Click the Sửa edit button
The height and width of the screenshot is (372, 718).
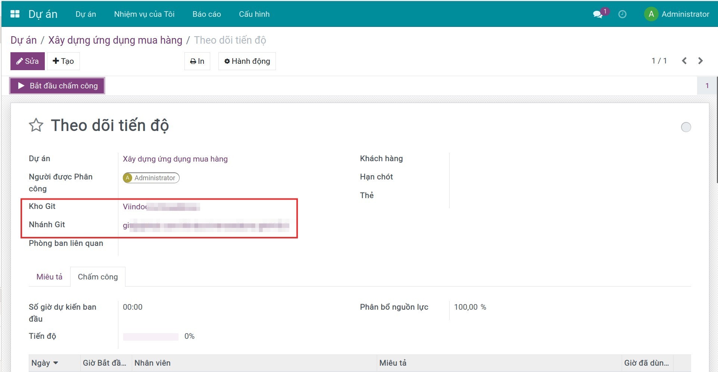(x=28, y=61)
